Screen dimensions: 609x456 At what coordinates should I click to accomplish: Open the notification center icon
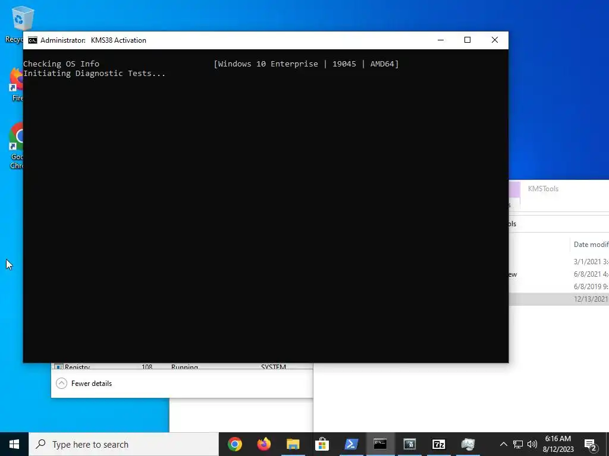(591, 444)
